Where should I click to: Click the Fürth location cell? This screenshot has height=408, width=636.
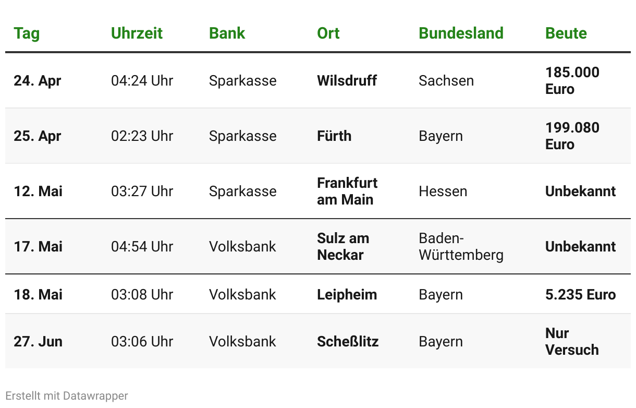334,136
